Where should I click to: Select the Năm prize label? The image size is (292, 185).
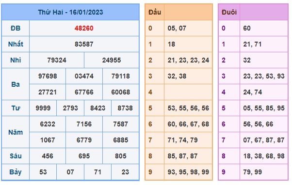tap(16, 132)
